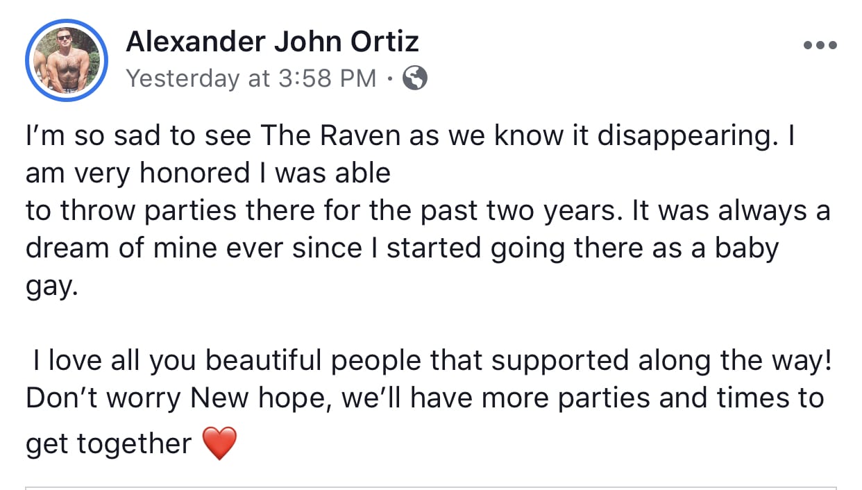This screenshot has width=862, height=490.
Task: Tap the line starting "dream of mine"
Action: tap(401, 248)
